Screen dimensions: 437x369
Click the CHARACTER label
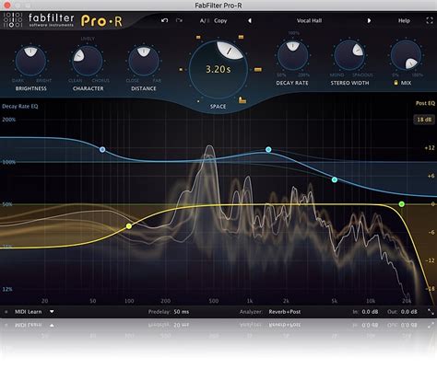88,88
